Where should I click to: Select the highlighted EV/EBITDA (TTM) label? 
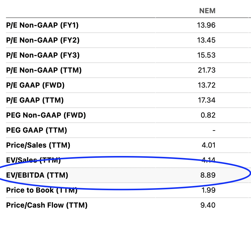point(37,175)
